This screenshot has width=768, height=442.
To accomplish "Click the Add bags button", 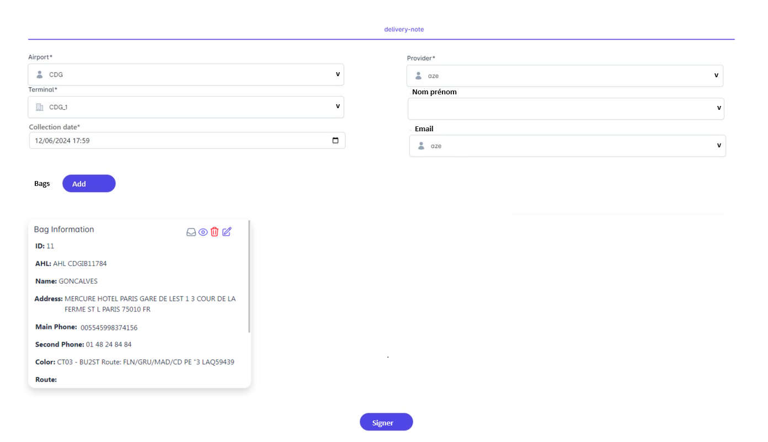I will [x=89, y=184].
